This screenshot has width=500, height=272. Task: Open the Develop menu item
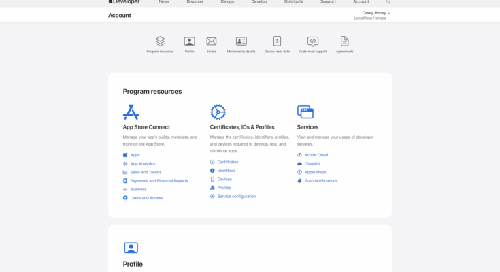pyautogui.click(x=259, y=1)
